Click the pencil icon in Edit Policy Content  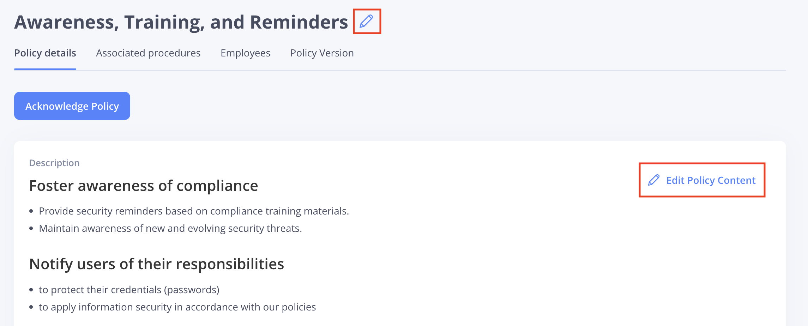(654, 180)
